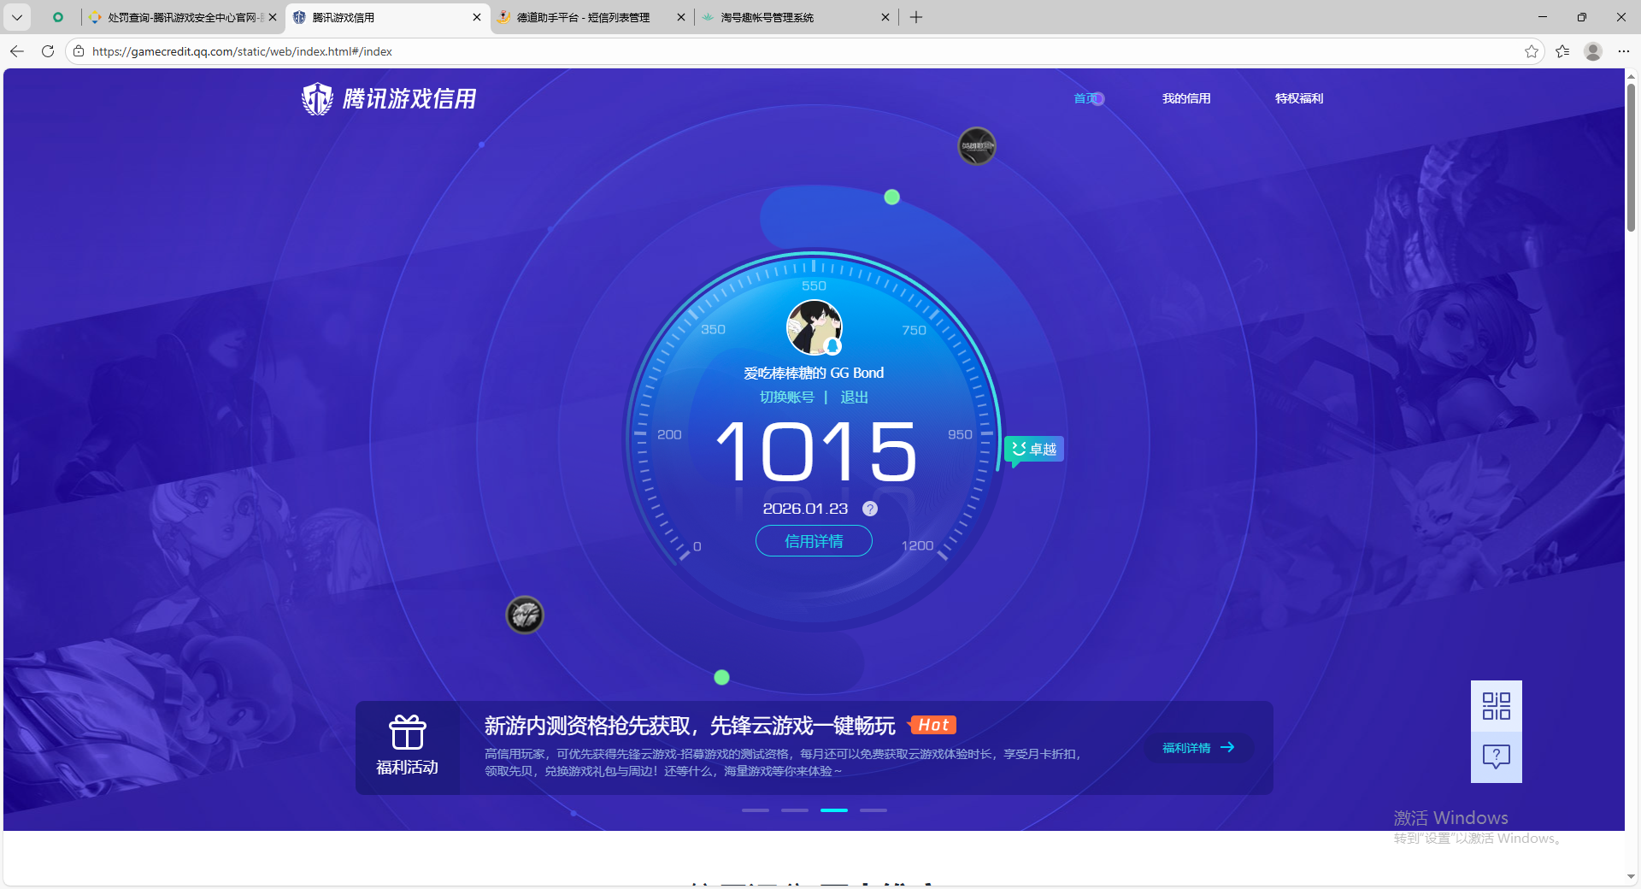This screenshot has height=889, width=1641.
Task: Click the help icon beside the date 2026.01.23
Action: [x=869, y=509]
